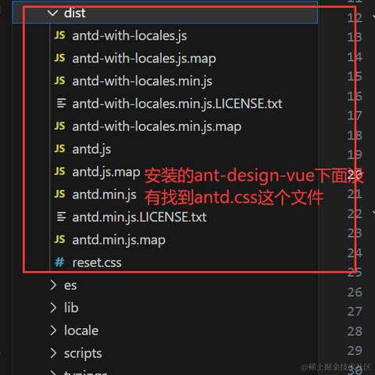Click editor line number 22
The image size is (375, 375).
(355, 214)
